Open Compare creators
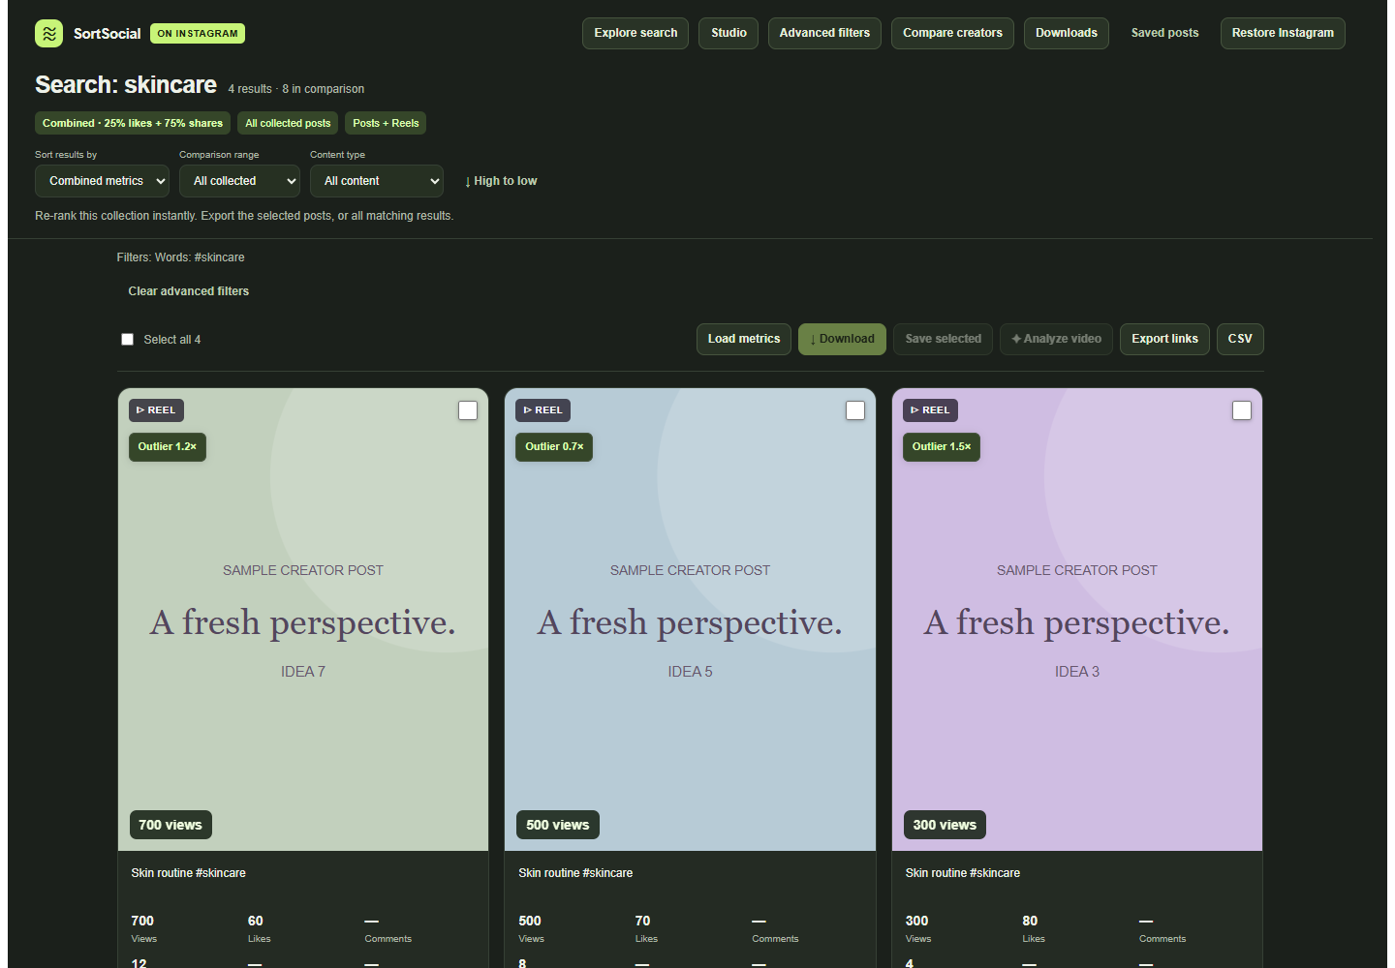1395x968 pixels. (x=952, y=33)
